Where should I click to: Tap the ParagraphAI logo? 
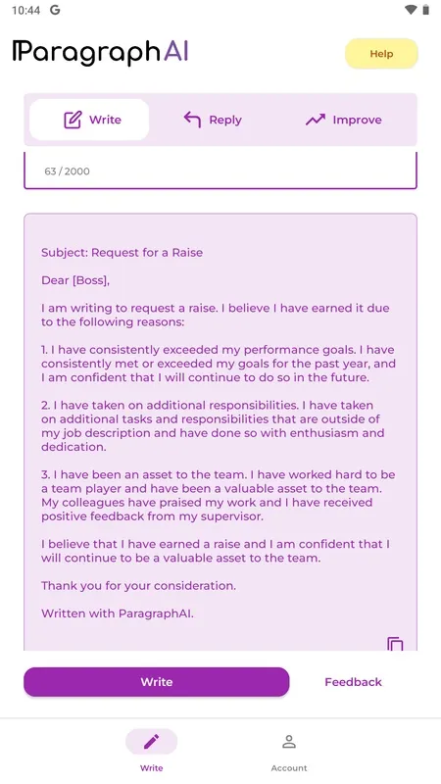point(101,52)
